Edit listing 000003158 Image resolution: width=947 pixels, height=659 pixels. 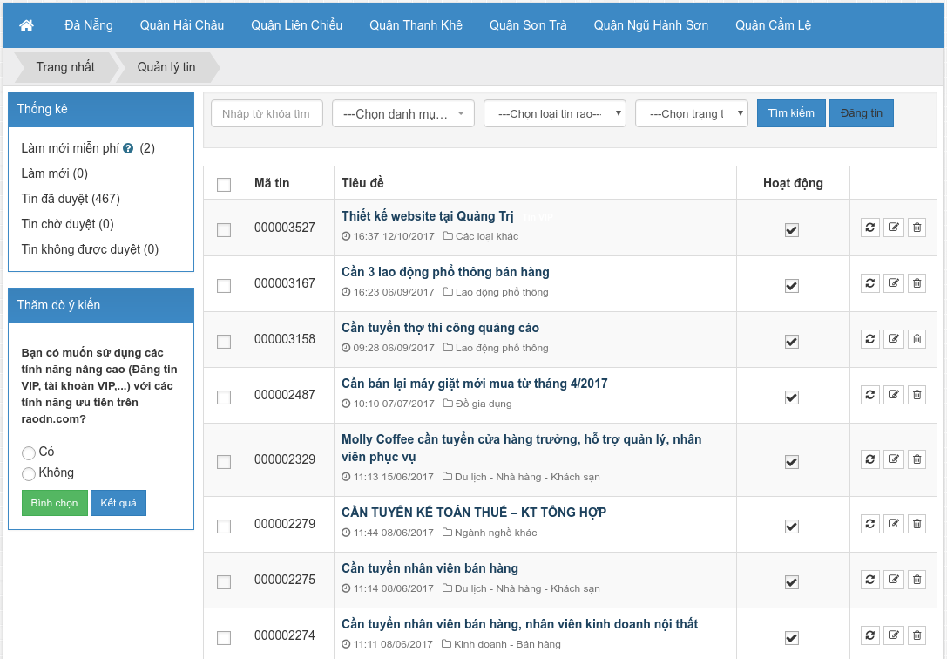(893, 339)
